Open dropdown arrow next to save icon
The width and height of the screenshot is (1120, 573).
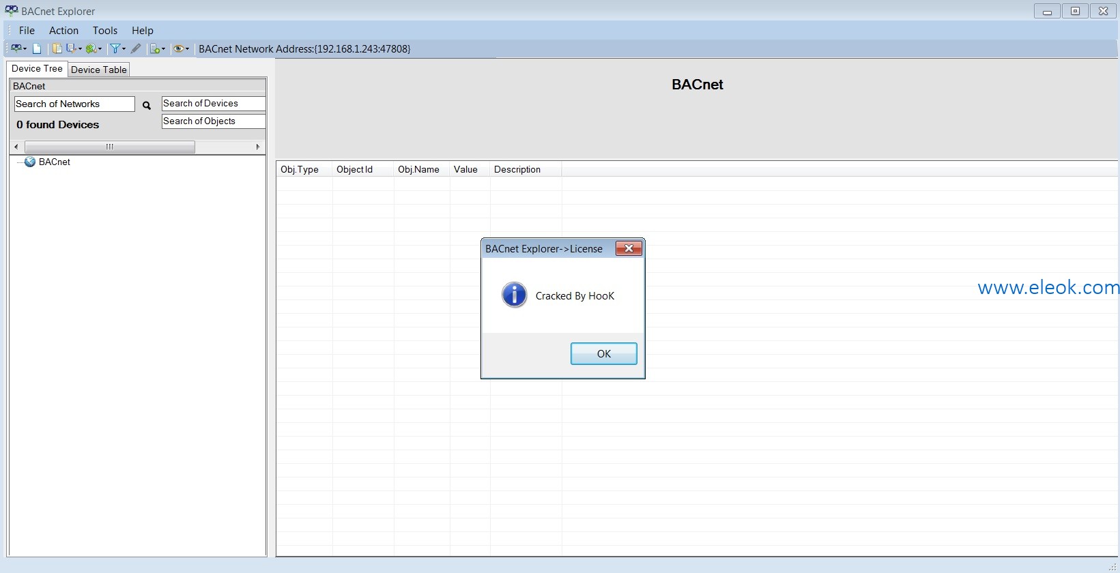[x=79, y=49]
